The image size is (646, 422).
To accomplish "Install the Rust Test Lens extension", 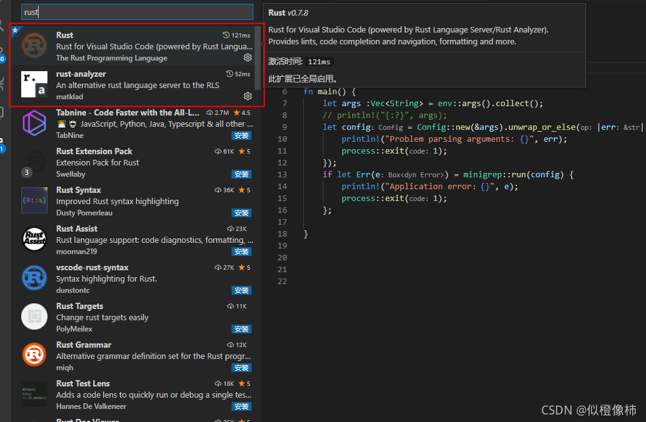I will (x=242, y=407).
